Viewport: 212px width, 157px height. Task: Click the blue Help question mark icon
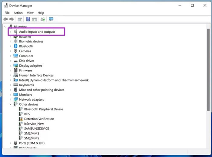28,19
